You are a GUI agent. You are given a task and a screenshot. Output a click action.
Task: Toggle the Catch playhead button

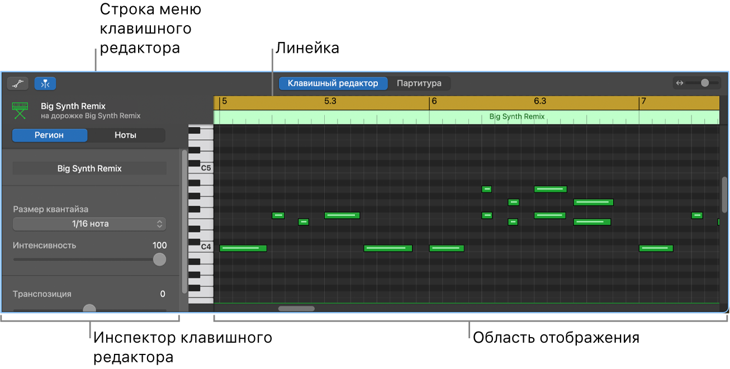(45, 84)
